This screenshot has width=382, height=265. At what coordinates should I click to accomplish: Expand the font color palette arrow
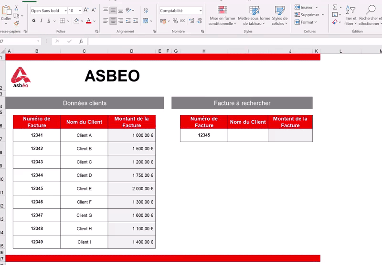95,21
